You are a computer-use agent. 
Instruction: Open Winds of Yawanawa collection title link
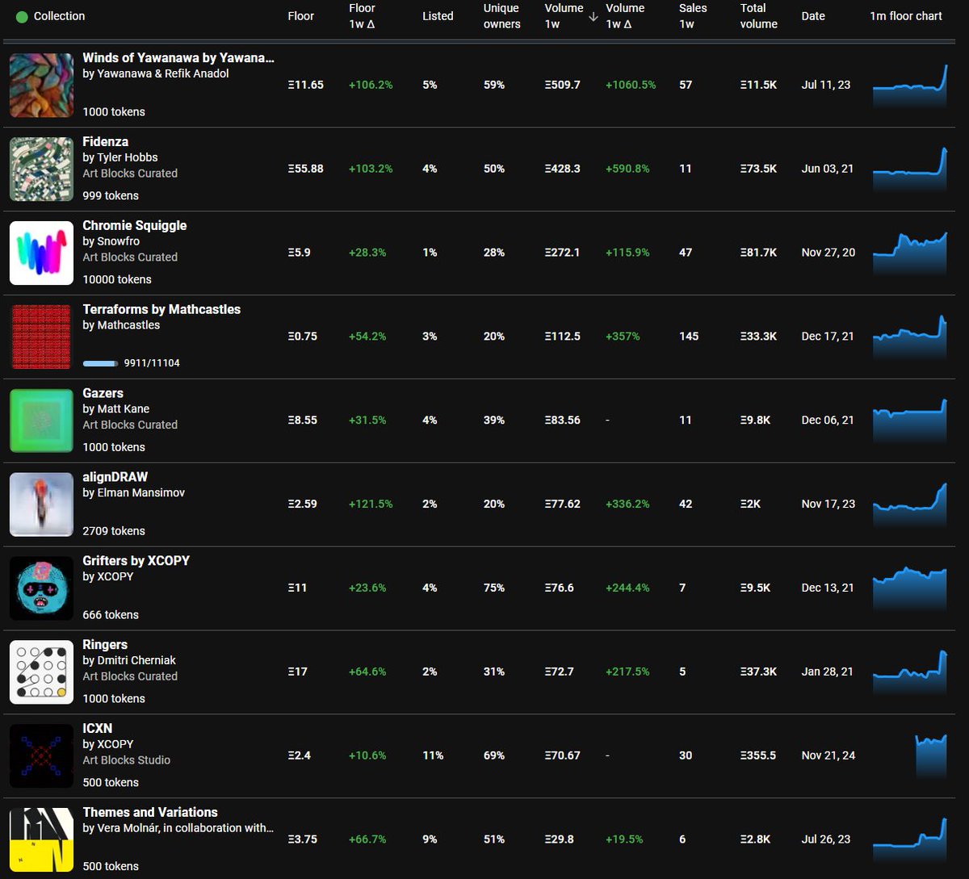(x=178, y=58)
